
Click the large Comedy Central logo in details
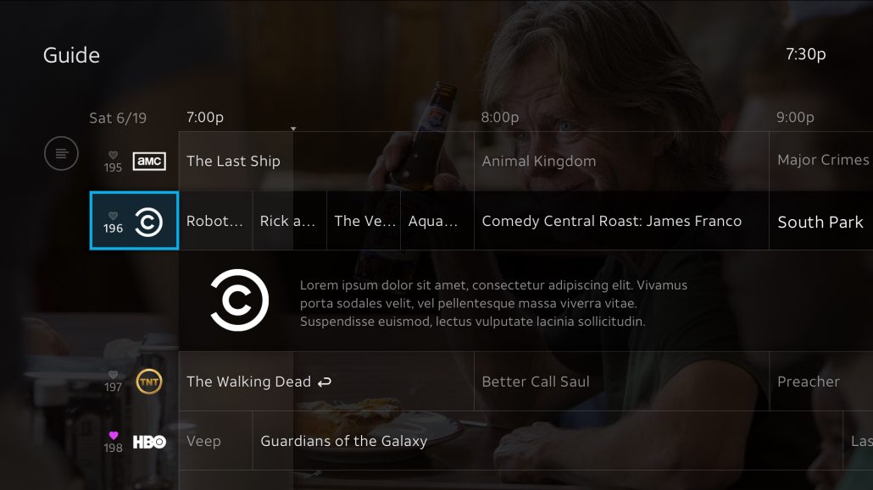coord(239,300)
